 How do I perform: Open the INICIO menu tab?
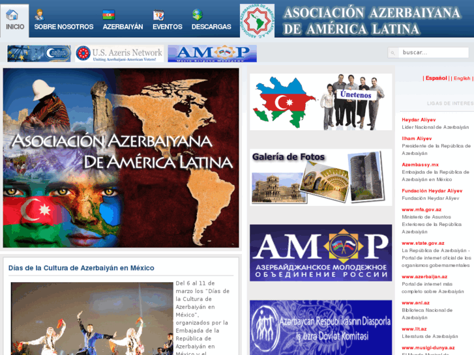click(x=15, y=21)
